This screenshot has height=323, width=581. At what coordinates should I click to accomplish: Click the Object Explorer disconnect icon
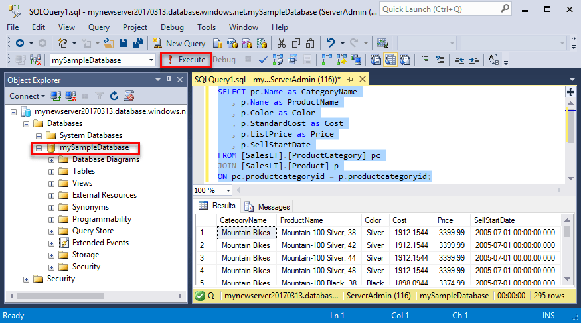pyautogui.click(x=70, y=96)
